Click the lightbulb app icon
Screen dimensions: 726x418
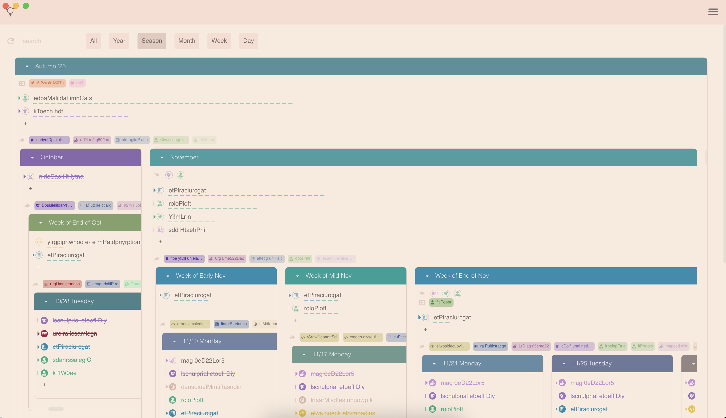[x=10, y=11]
